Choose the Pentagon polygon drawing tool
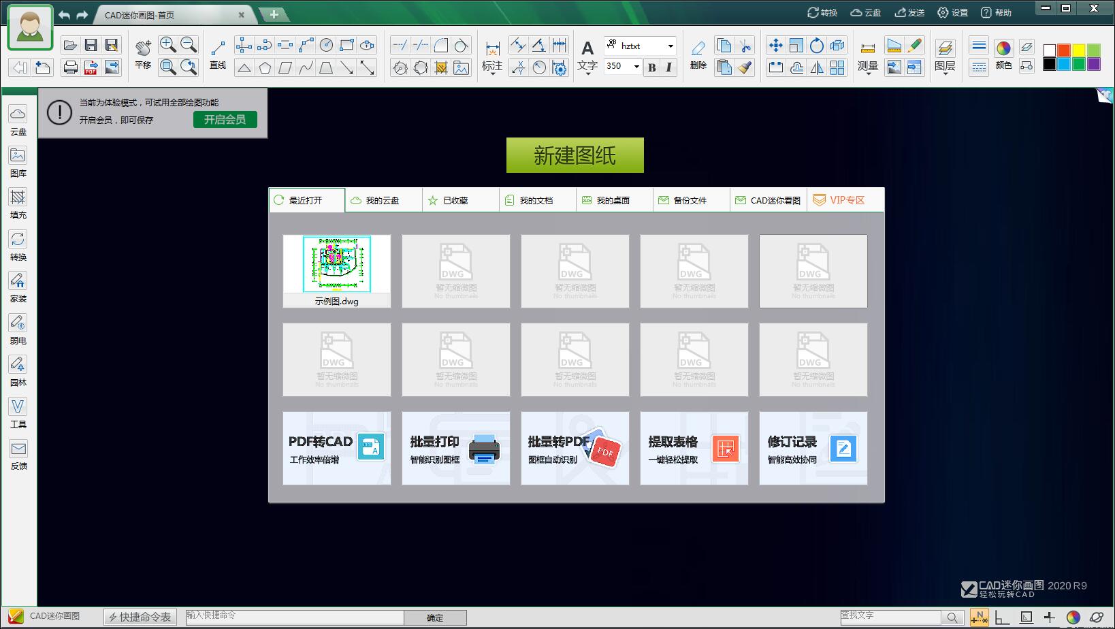 [265, 67]
